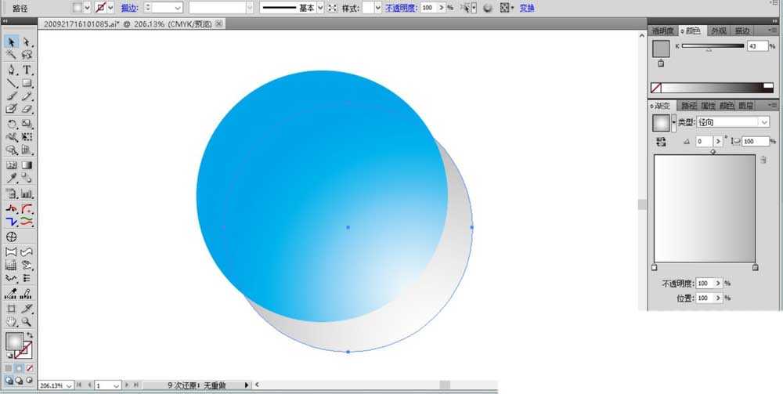Swap fill and stroke colors

tap(30, 335)
